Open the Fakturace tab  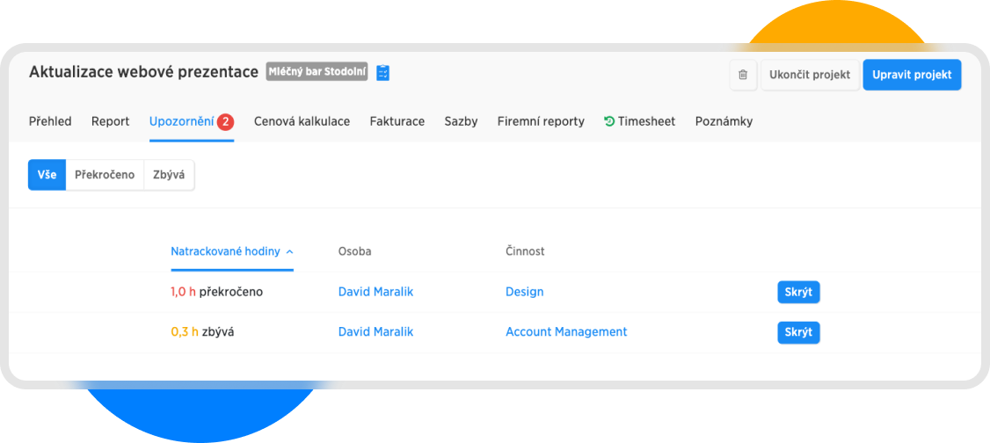(x=397, y=122)
